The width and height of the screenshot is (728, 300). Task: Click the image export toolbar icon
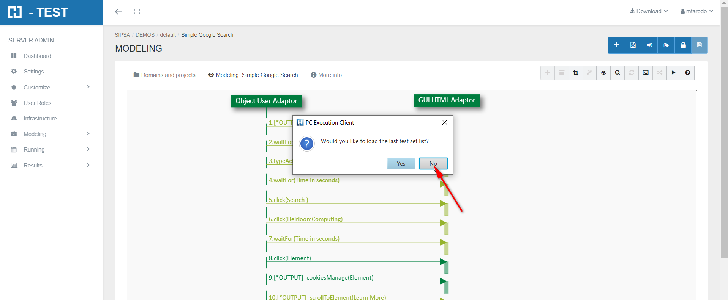645,73
